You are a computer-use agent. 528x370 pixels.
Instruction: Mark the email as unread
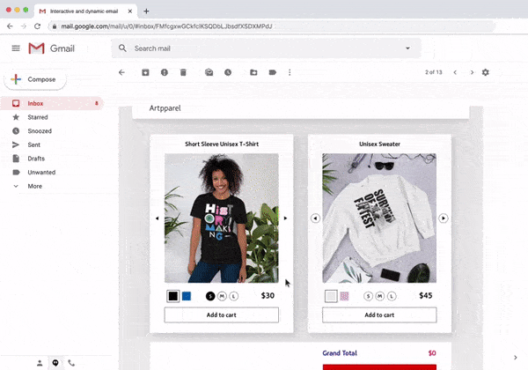(209, 72)
